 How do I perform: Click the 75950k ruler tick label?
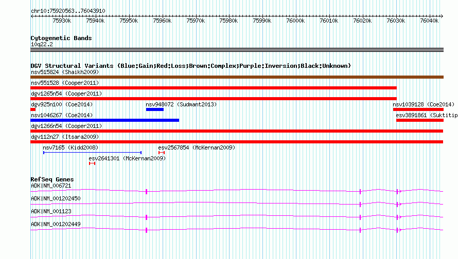[129, 21]
